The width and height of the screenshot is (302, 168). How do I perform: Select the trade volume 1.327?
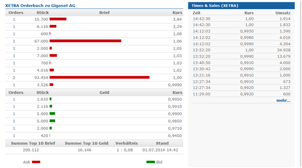pyautogui.click(x=285, y=88)
